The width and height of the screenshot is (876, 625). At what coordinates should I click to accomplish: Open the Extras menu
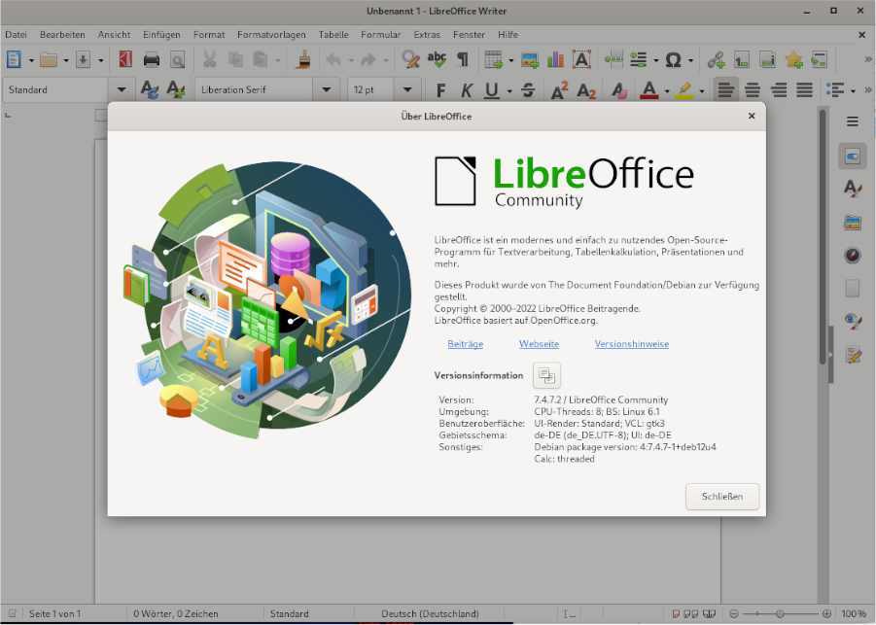point(427,35)
